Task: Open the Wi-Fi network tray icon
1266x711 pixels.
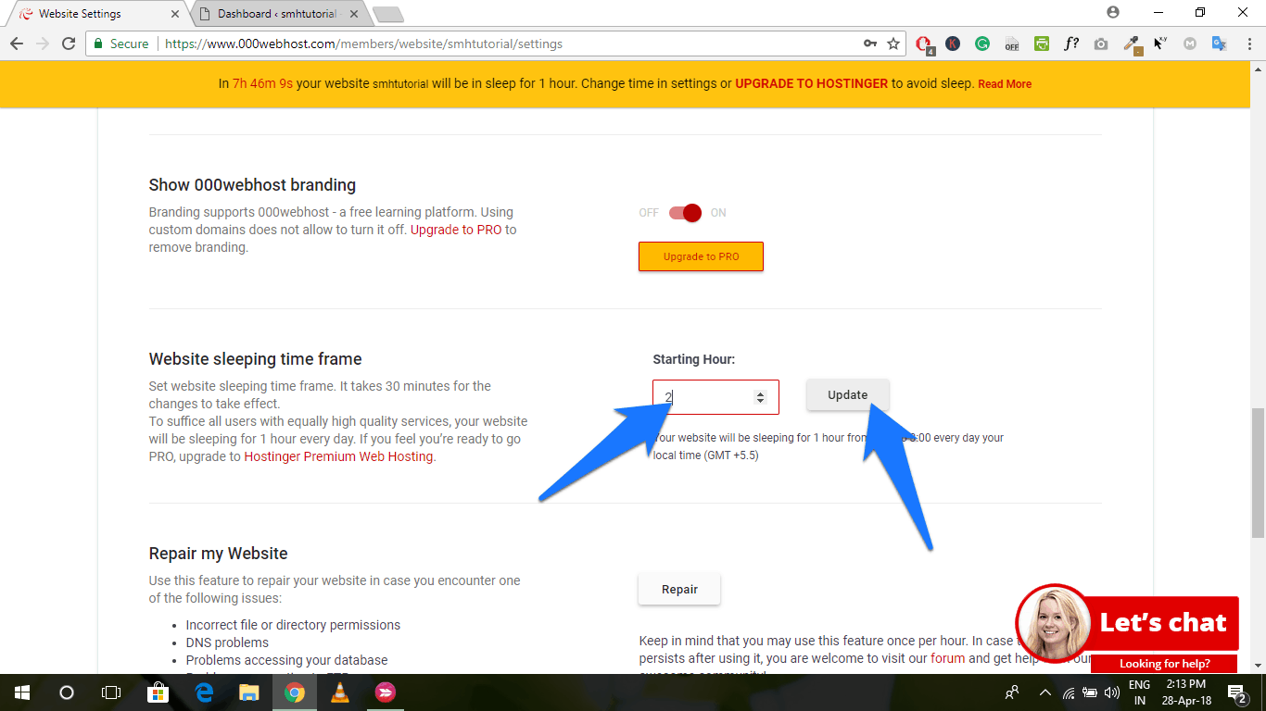Action: pyautogui.click(x=1069, y=692)
